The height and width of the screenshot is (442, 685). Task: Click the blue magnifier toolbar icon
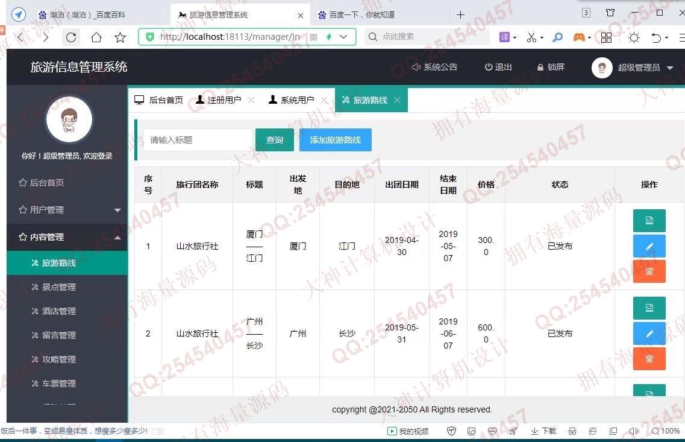(557, 37)
